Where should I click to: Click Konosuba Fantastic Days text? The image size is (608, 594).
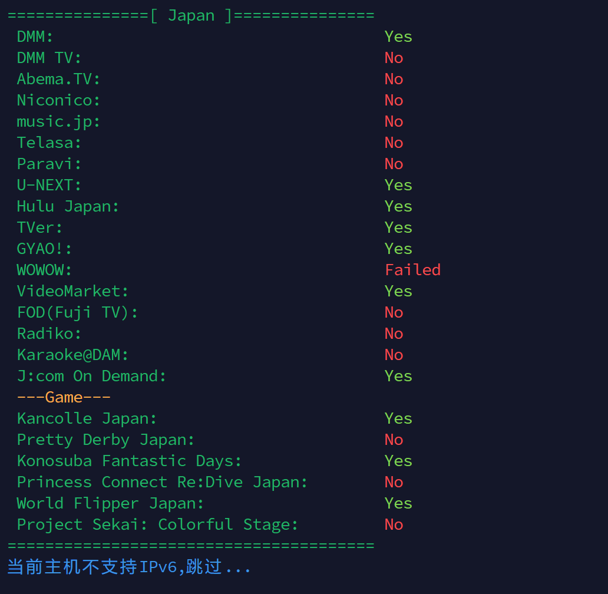point(129,461)
